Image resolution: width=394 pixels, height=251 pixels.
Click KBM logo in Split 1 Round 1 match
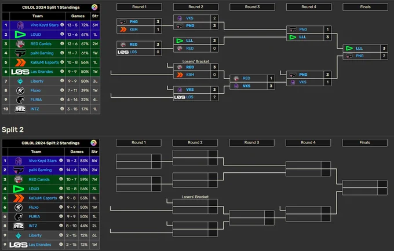pyautogui.click(x=123, y=29)
